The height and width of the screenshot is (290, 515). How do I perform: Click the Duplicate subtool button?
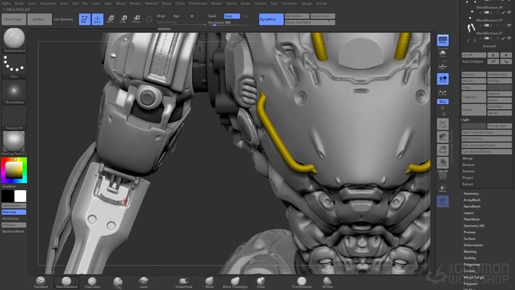pos(473,97)
